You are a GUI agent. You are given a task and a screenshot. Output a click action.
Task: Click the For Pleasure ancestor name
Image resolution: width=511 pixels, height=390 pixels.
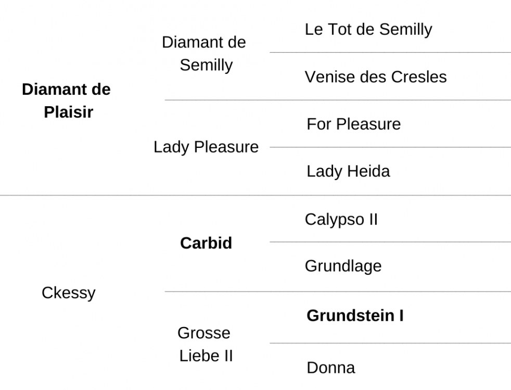(x=354, y=124)
